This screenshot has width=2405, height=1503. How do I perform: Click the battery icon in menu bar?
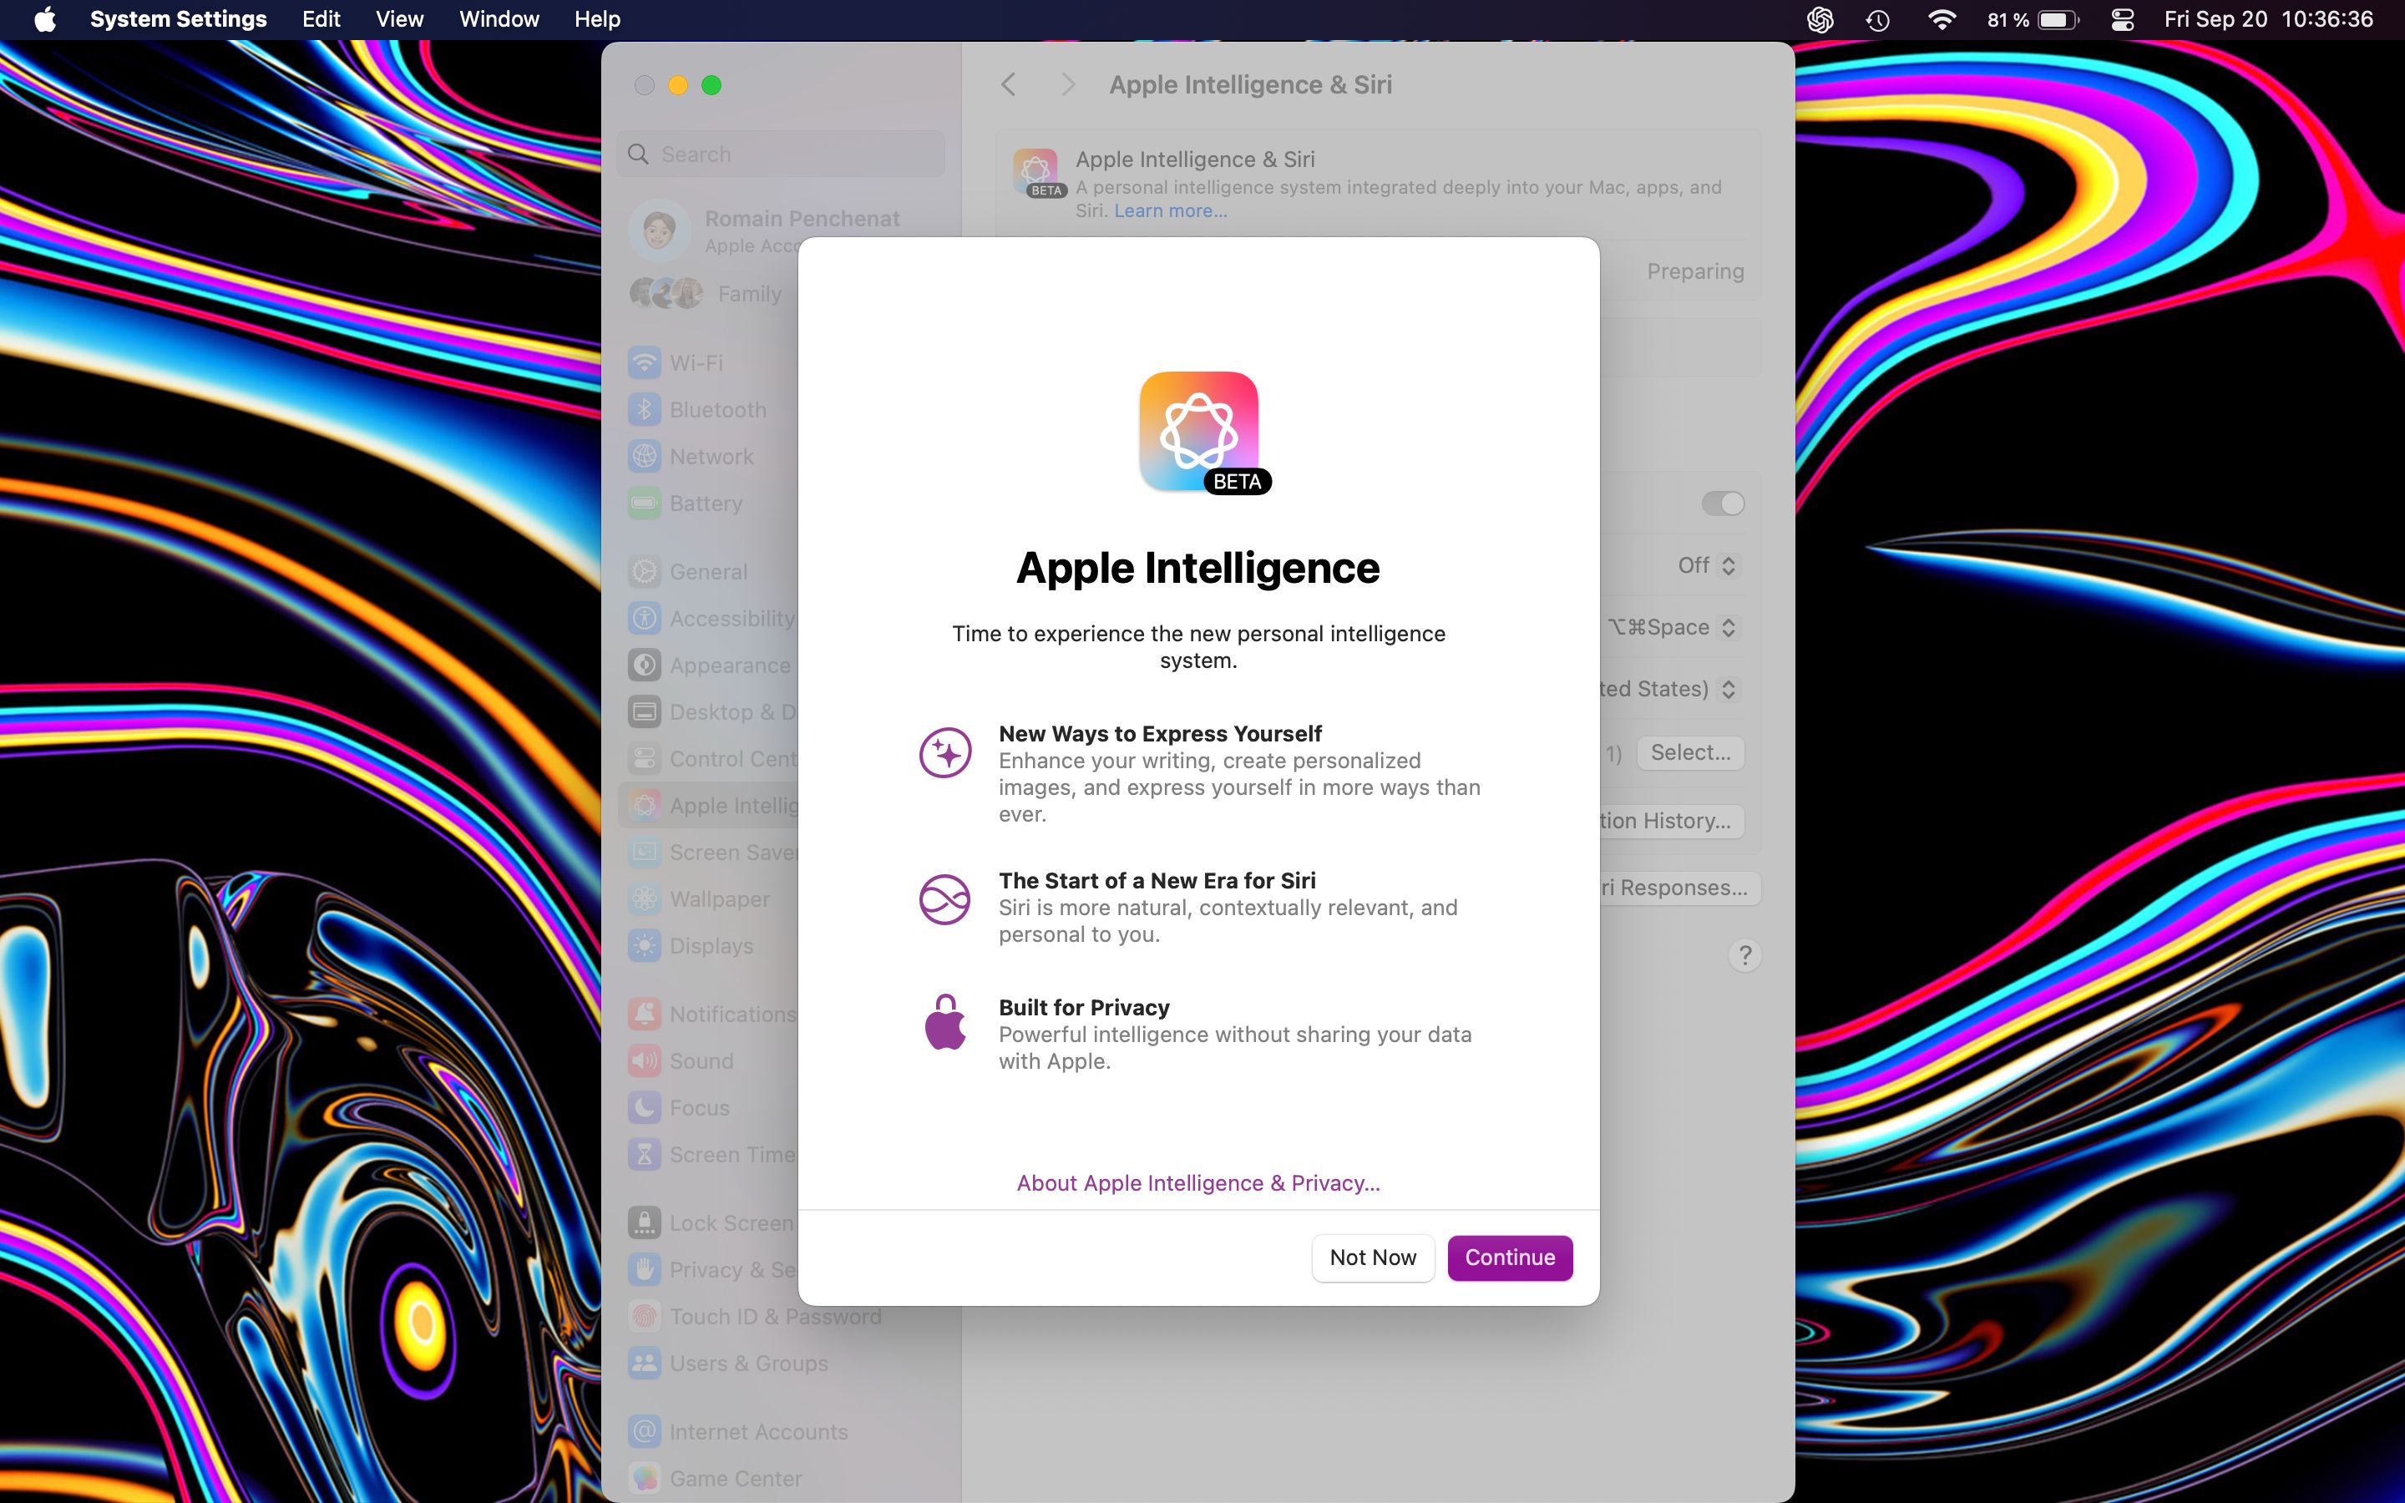2057,20
